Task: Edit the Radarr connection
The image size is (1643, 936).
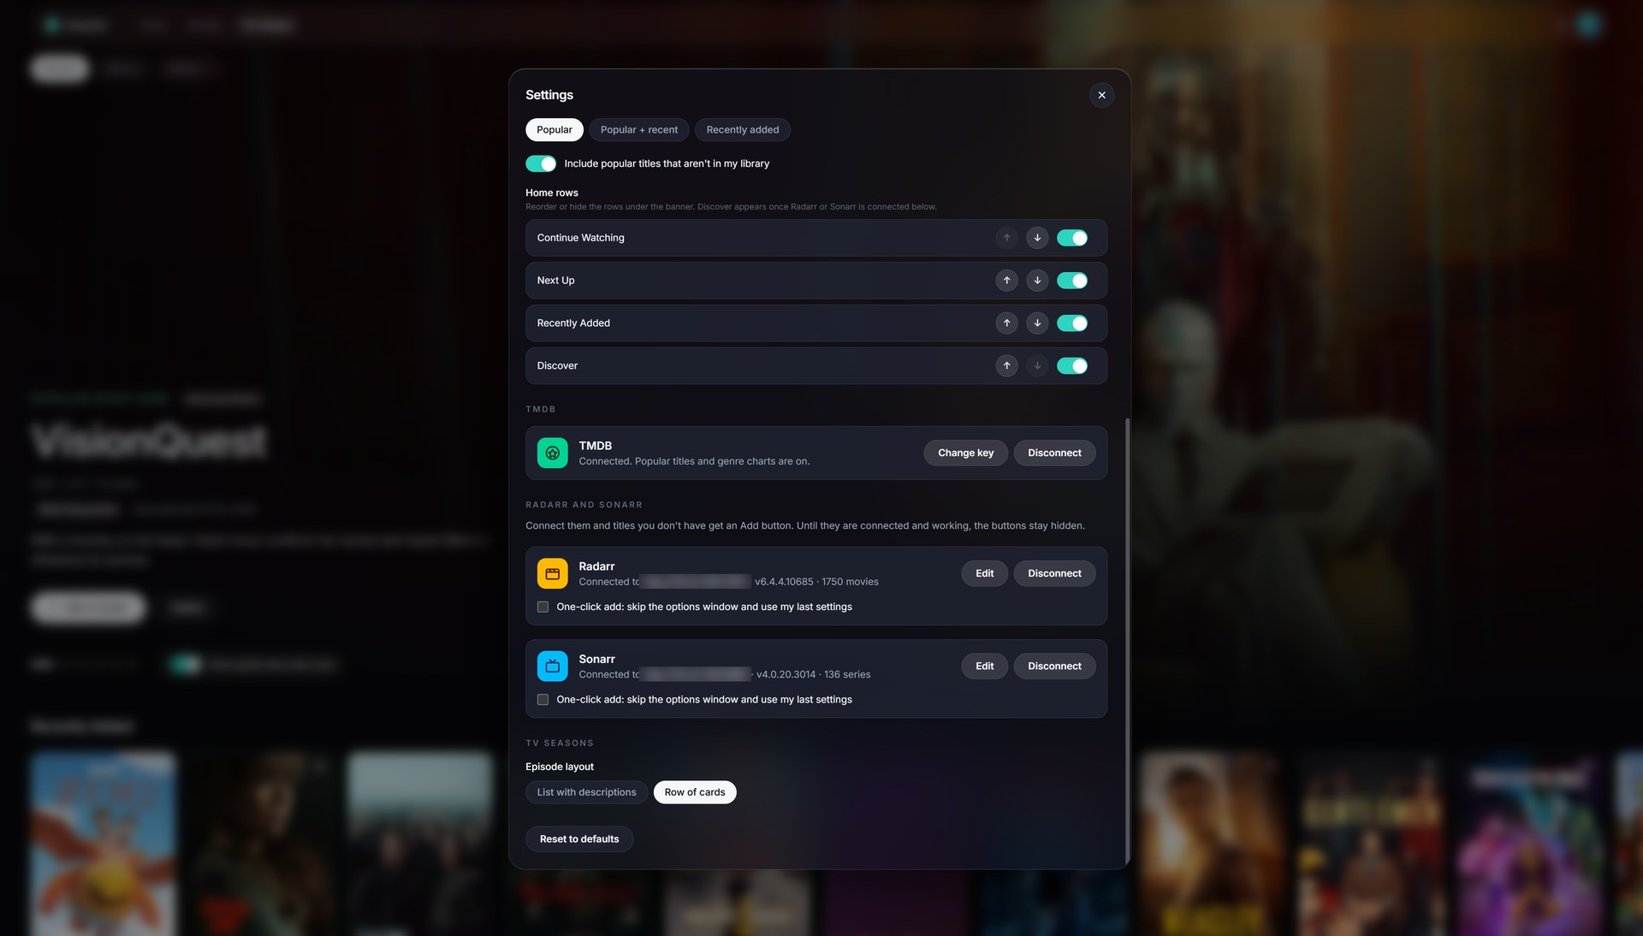Action: (x=984, y=574)
